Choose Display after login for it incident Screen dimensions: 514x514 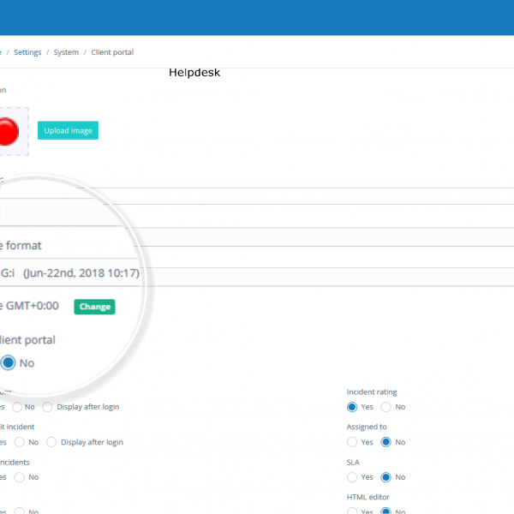(51, 442)
